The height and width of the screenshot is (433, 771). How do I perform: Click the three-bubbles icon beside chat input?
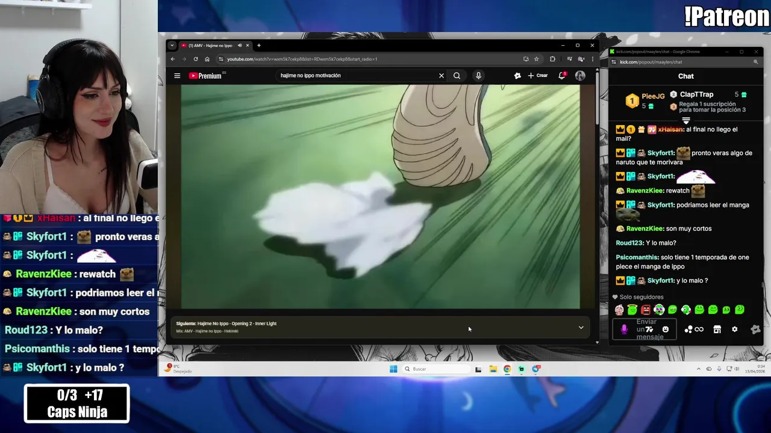[x=688, y=330]
